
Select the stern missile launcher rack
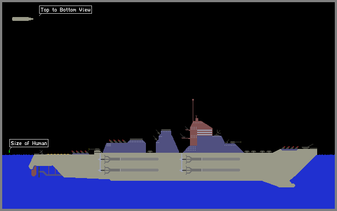click(80, 152)
